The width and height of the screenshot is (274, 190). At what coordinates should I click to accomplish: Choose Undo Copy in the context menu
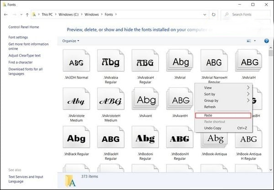pyautogui.click(x=223, y=128)
